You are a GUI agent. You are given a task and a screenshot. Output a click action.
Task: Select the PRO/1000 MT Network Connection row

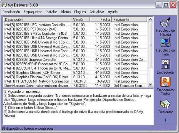tap(75, 81)
